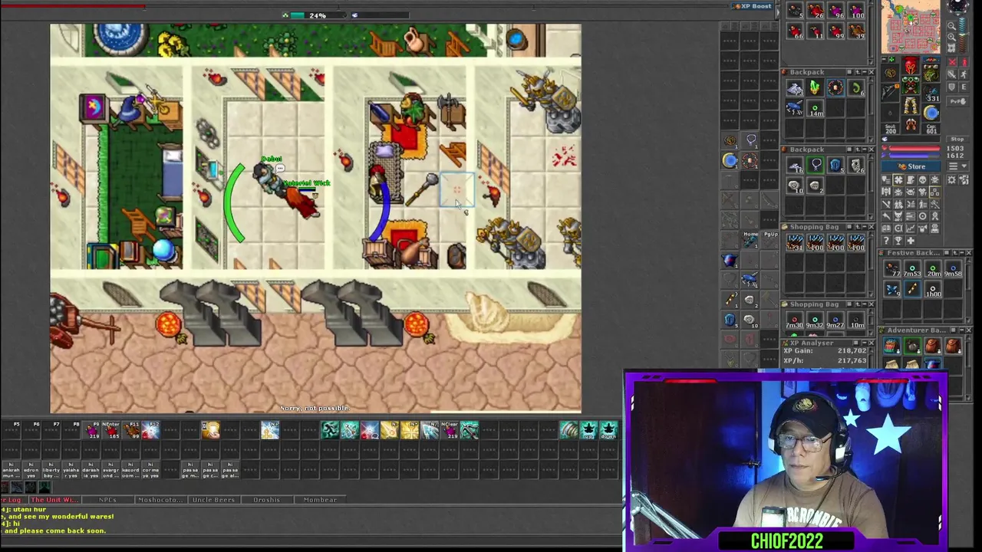
Task: Click the 24% progress bar at top
Action: click(x=318, y=15)
